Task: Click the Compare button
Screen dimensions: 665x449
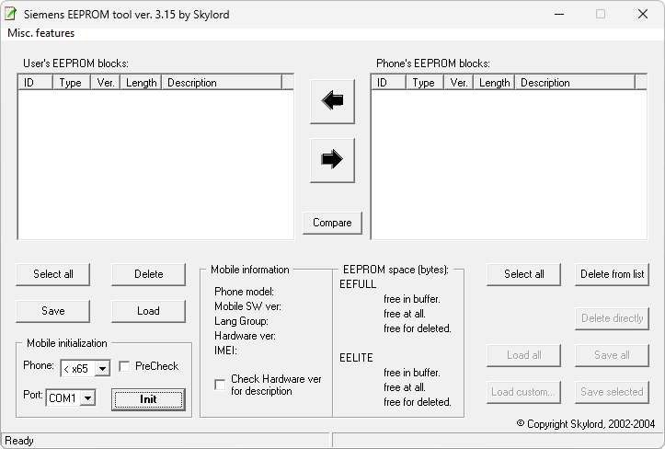Action: [333, 223]
